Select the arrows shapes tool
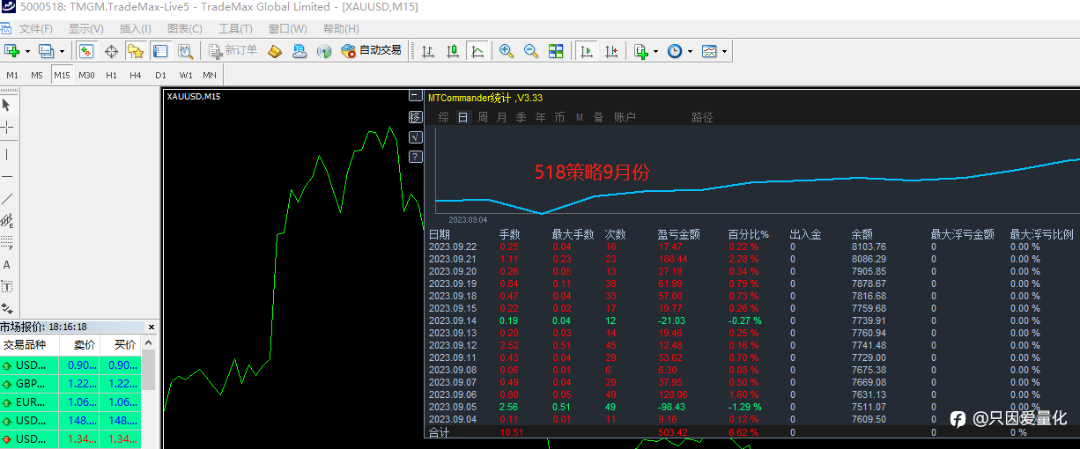This screenshot has width=1080, height=449. 7,308
